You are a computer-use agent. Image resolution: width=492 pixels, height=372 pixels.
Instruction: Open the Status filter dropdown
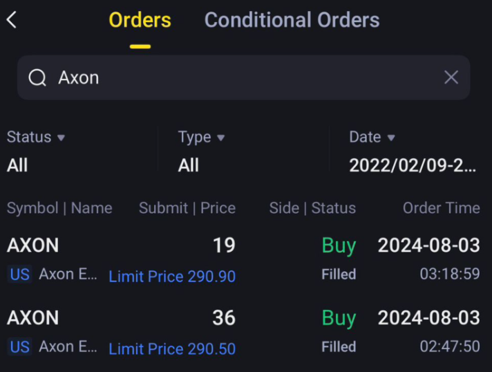[x=36, y=138]
